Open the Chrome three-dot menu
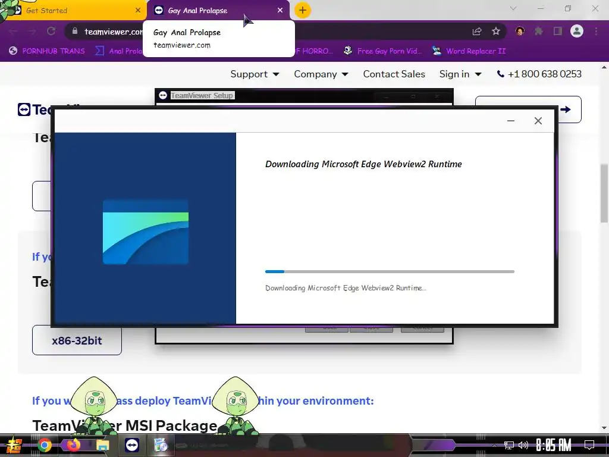 (596, 31)
